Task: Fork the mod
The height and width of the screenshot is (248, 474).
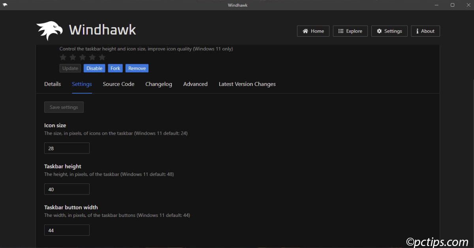Action: 115,68
